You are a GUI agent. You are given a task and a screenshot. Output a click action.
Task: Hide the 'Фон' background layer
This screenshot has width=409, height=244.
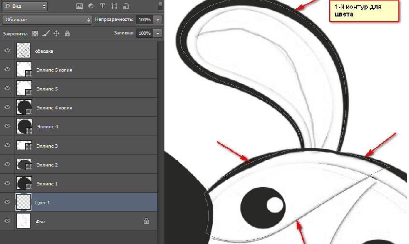tap(7, 221)
